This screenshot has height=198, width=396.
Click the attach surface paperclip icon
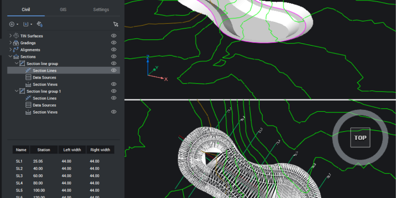click(40, 24)
